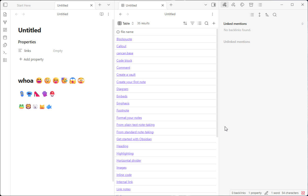Click Add property button
308x196 pixels.
tap(31, 59)
